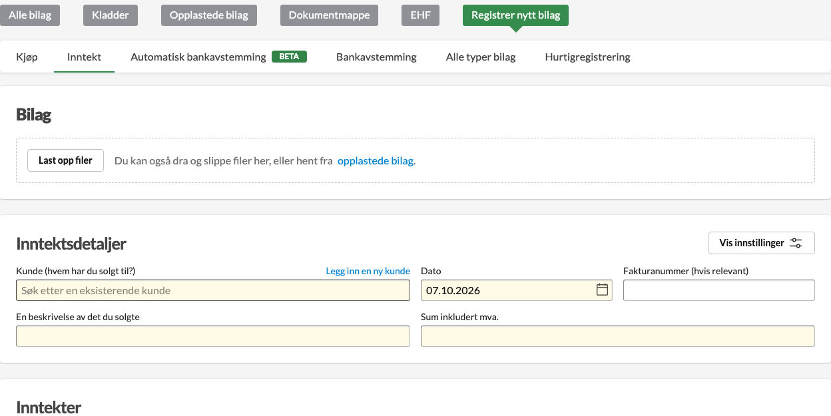Follow the opplastede bilag link

click(376, 160)
